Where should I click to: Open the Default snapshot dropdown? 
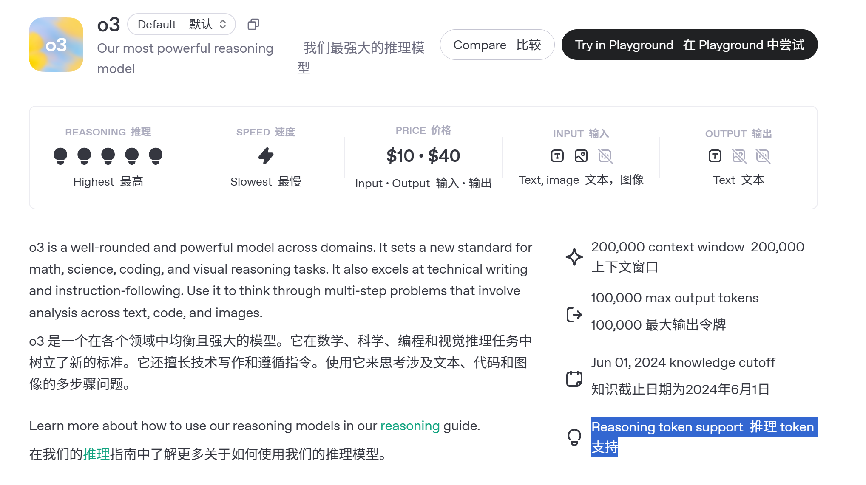(182, 24)
